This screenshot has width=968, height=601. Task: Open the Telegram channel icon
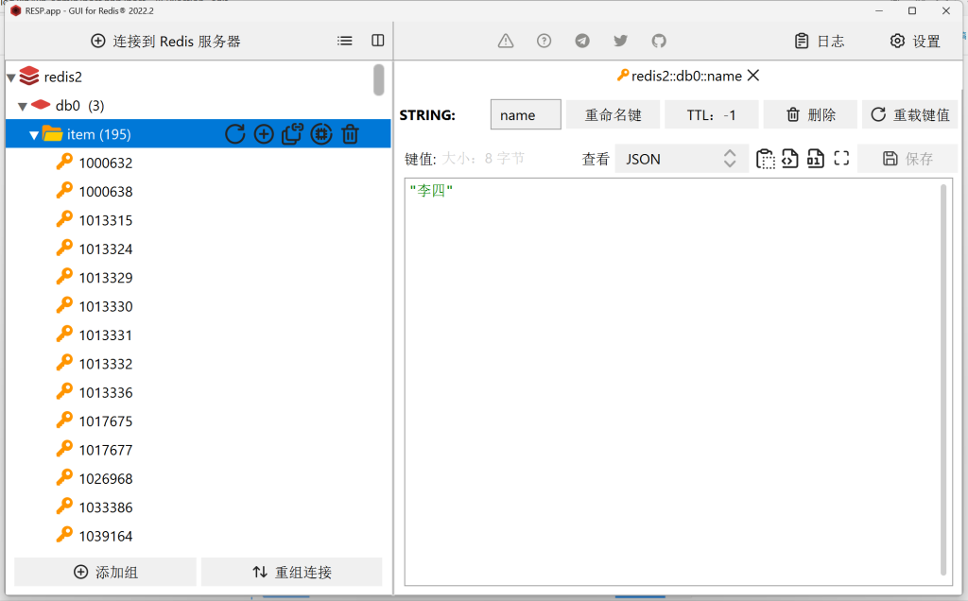[582, 41]
